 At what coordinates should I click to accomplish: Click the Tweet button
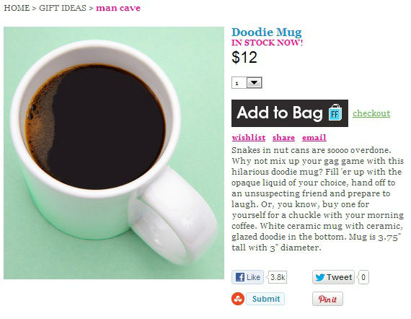333,277
